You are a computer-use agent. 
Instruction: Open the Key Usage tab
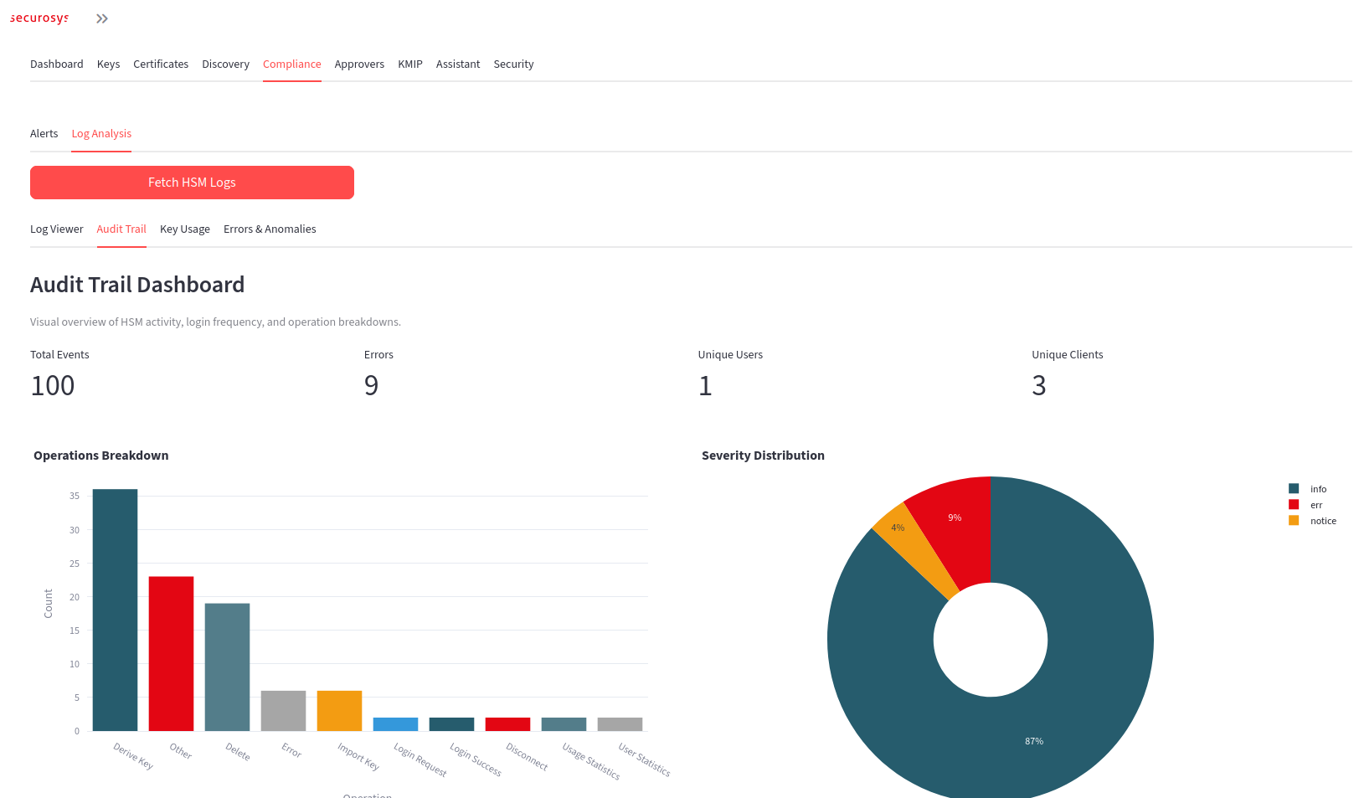pos(184,229)
